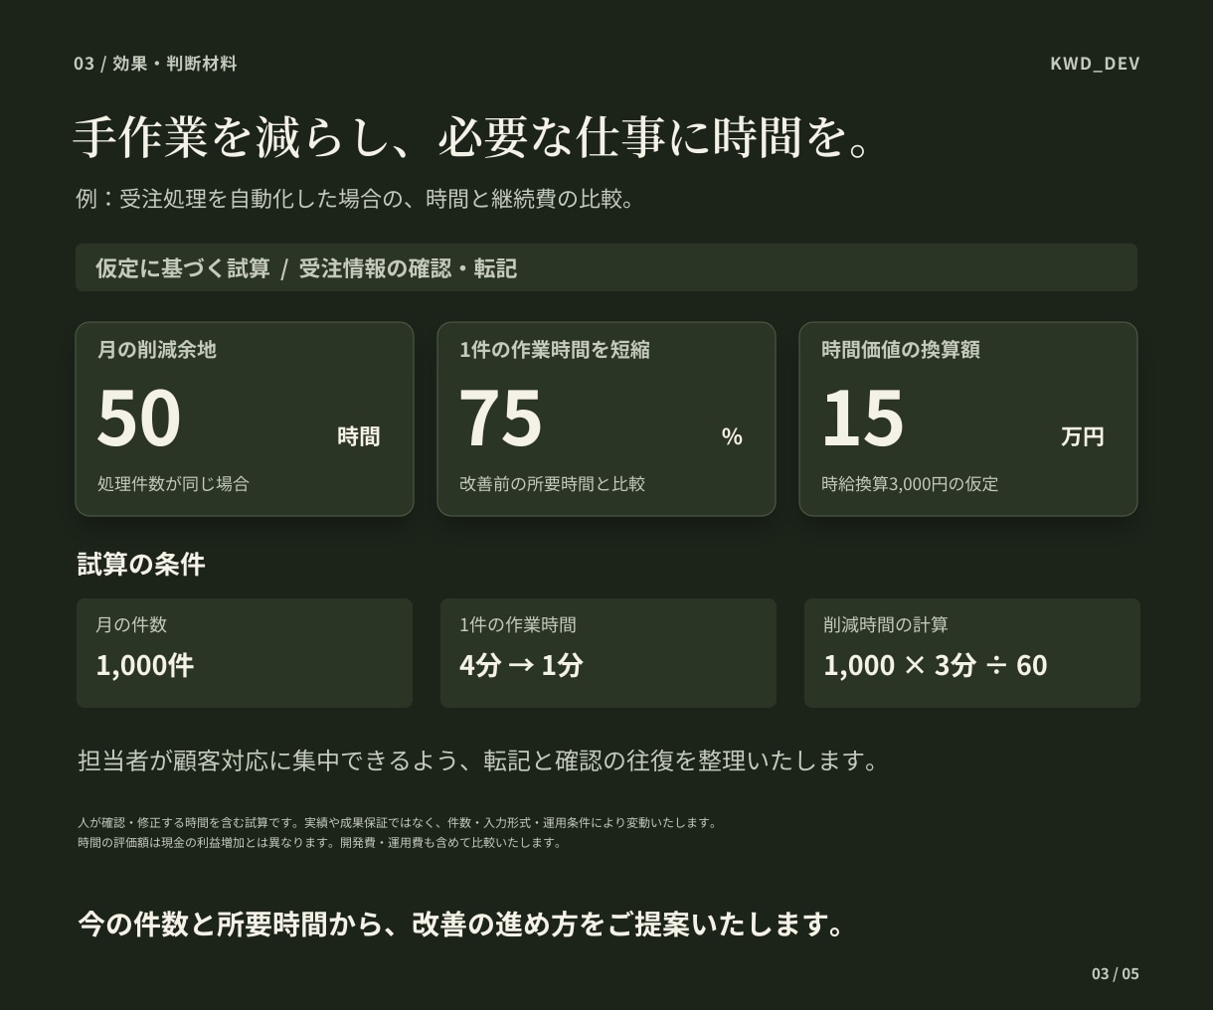Click the banner 仮定に基づく試算 / 受注情報の確認・転記

(606, 267)
